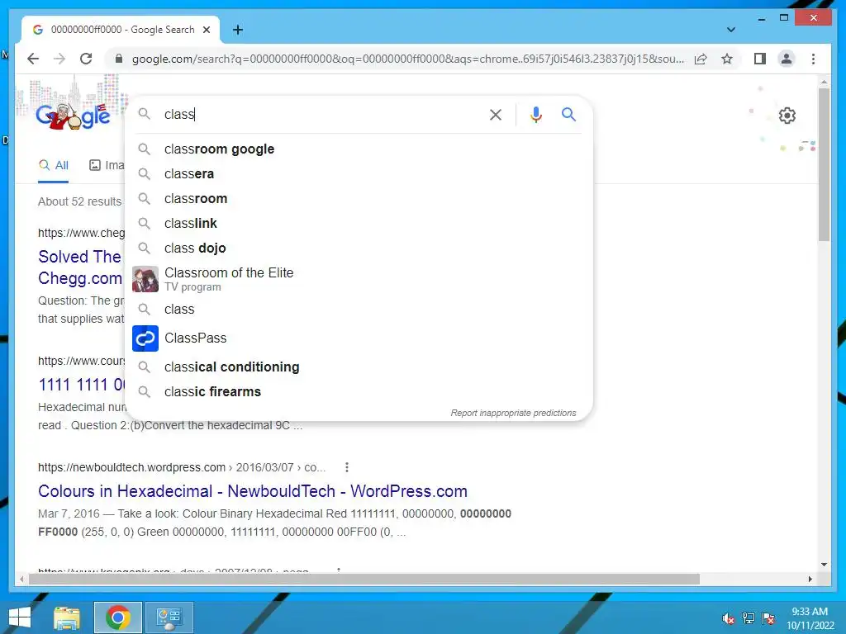The width and height of the screenshot is (846, 634).
Task: Click the Google doodle logo
Action: pyautogui.click(x=73, y=115)
